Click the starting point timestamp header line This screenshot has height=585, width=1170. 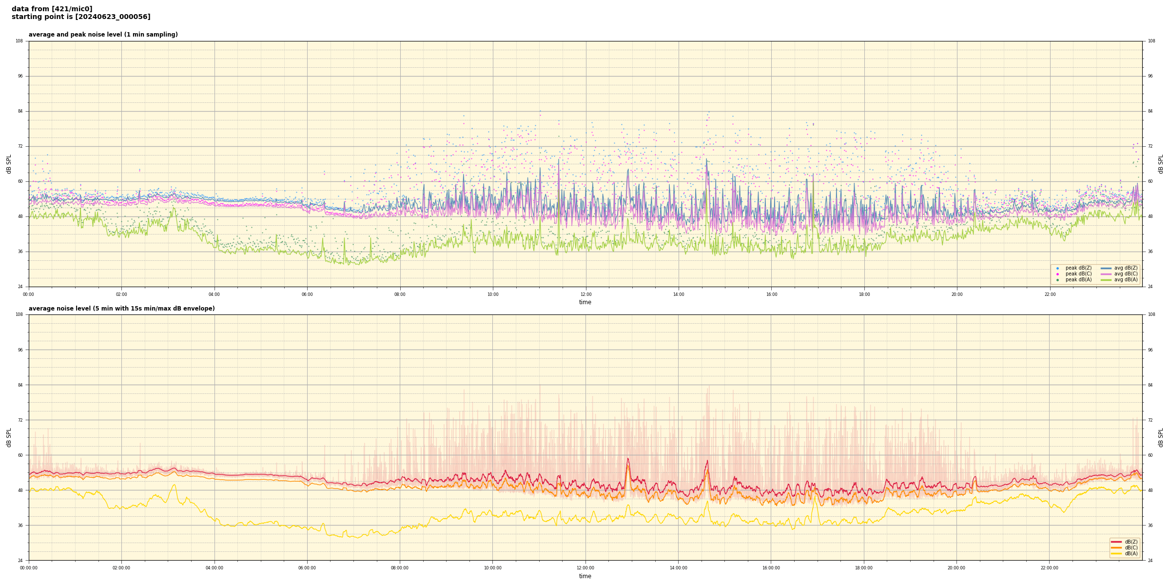(81, 17)
